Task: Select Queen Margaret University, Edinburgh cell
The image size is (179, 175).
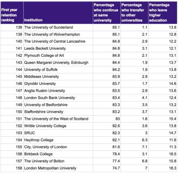Action: pyautogui.click(x=58, y=62)
